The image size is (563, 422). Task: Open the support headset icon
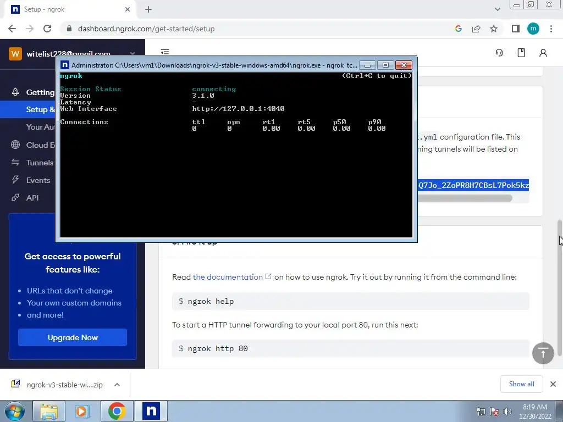click(x=499, y=53)
